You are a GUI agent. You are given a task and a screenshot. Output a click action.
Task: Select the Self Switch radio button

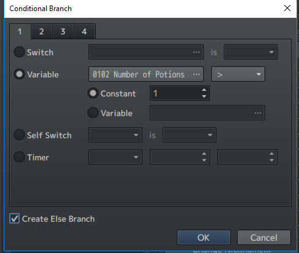tap(19, 135)
